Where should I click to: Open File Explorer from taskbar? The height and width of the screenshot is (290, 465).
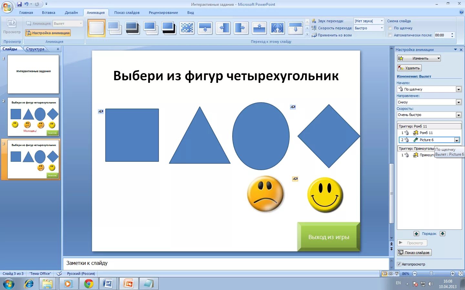[47, 284]
